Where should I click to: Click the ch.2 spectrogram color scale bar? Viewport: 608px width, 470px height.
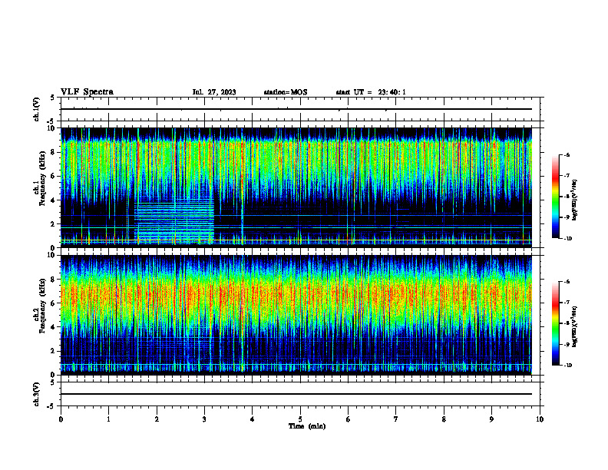555,323
